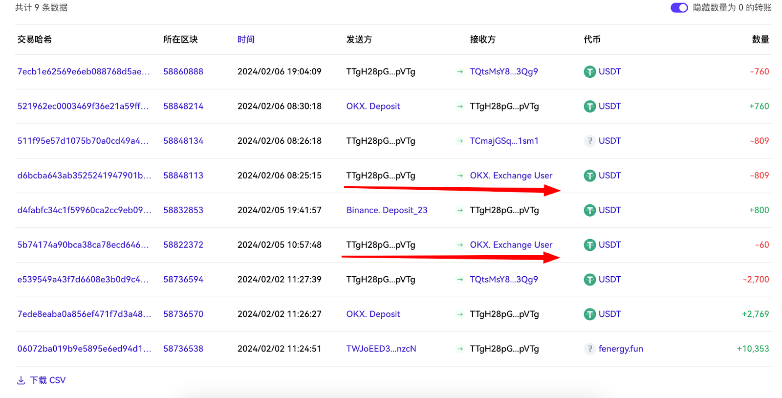Click the download CSV icon

click(x=21, y=380)
